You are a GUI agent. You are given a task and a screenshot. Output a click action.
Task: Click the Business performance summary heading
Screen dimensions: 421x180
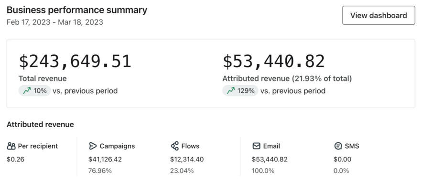coord(77,10)
